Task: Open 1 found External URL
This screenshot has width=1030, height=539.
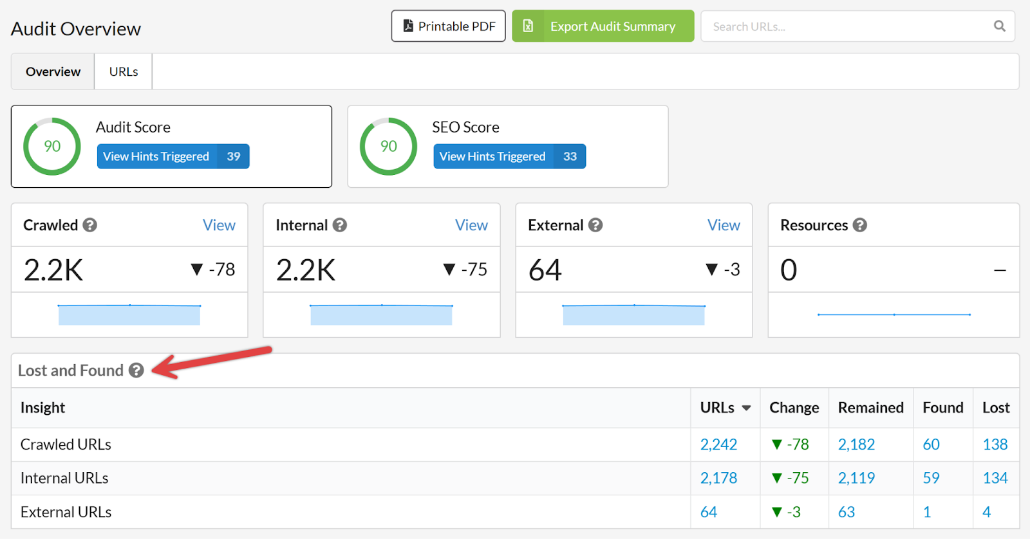Action: pos(927,512)
